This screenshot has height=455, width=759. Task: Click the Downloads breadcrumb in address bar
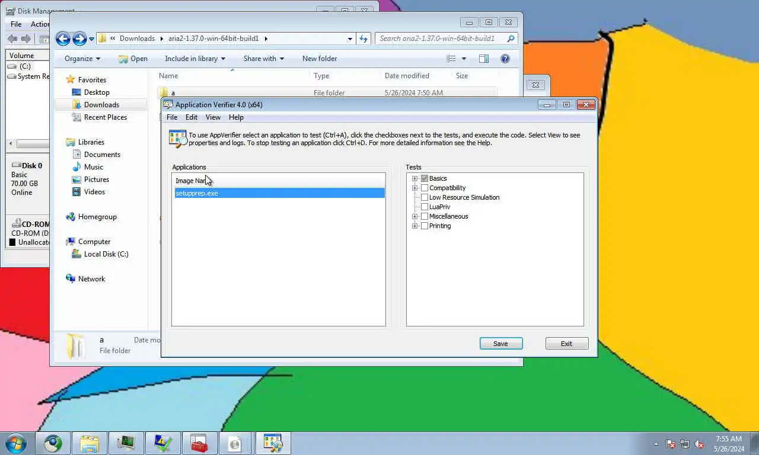click(x=137, y=39)
